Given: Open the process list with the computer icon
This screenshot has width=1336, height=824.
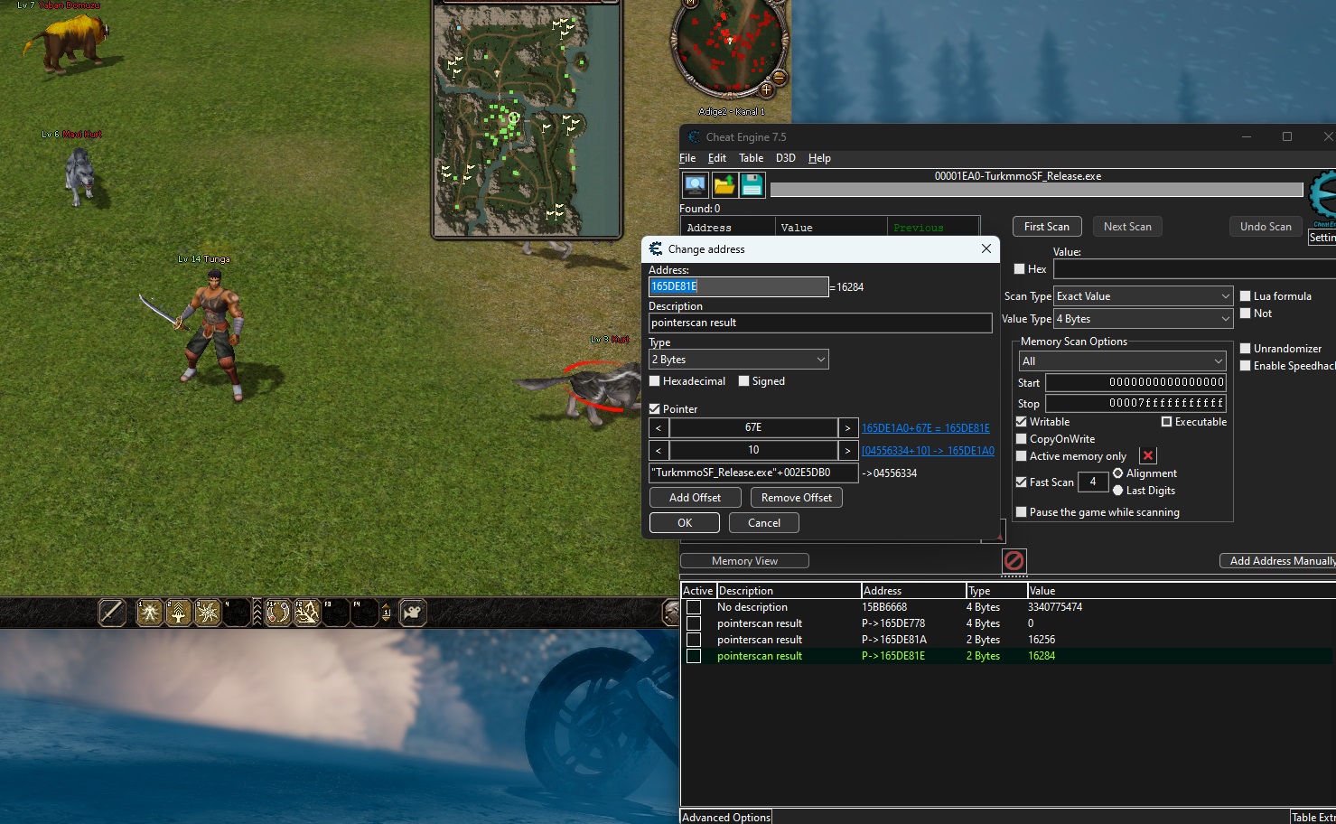Looking at the screenshot, I should click(x=695, y=185).
